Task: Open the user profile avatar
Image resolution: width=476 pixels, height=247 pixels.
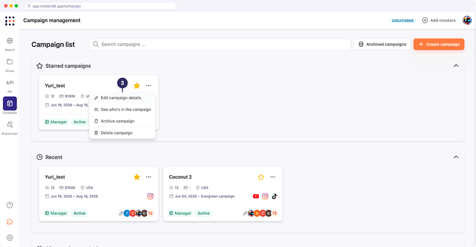Action: (x=467, y=20)
